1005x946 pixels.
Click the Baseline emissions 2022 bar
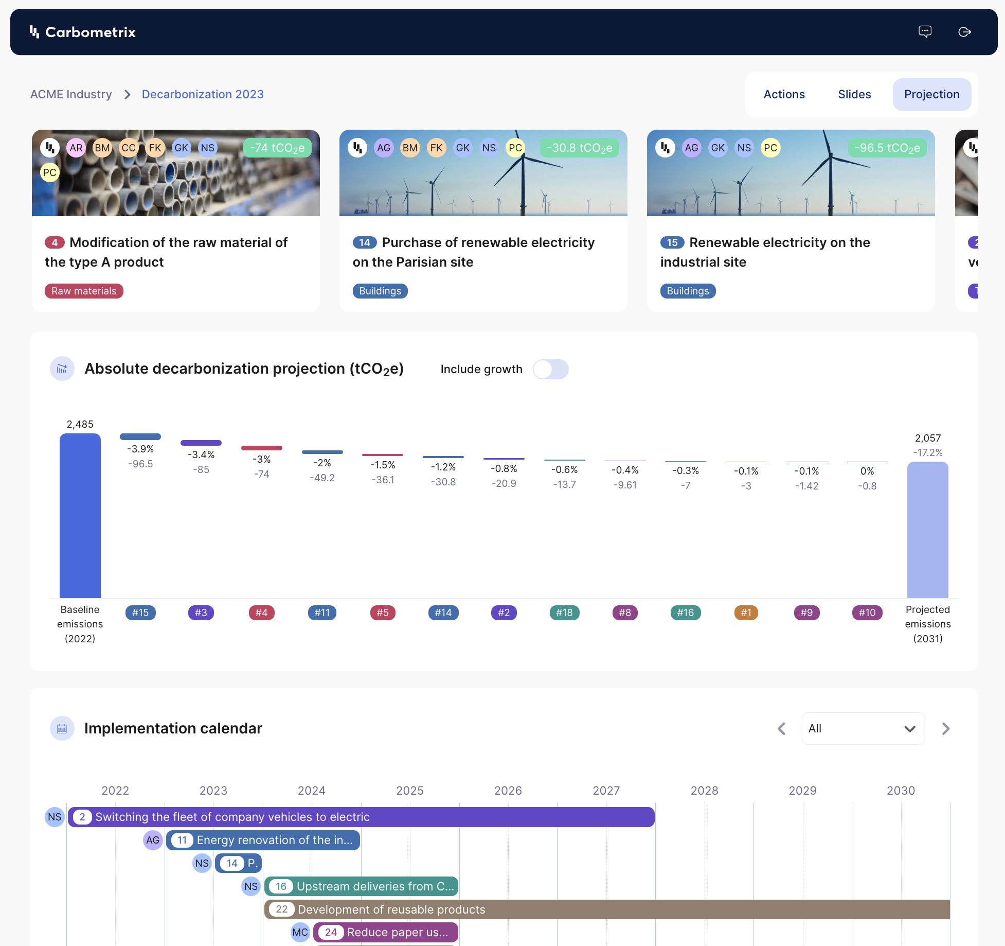80,515
